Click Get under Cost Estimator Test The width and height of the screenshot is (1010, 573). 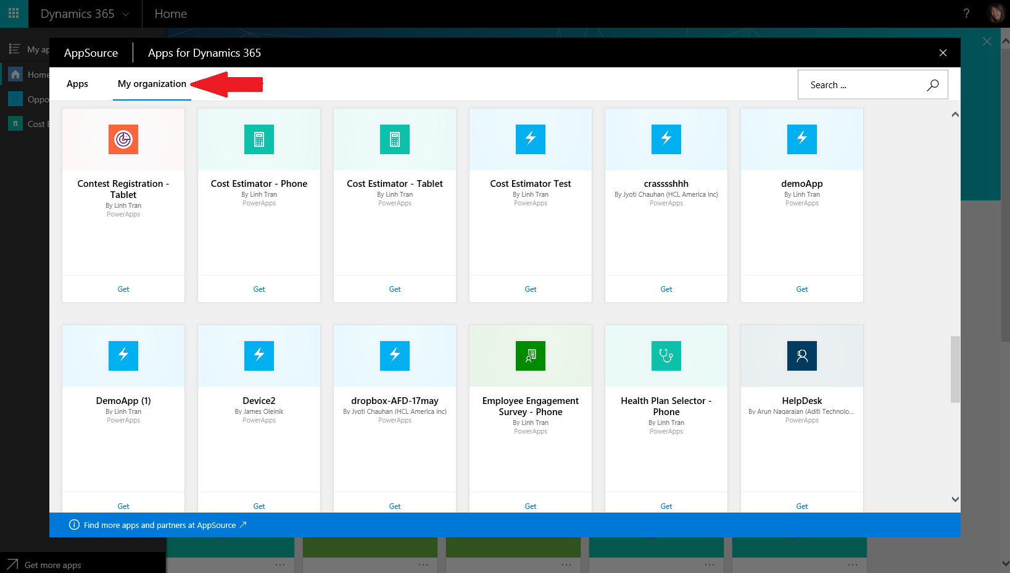tap(530, 289)
